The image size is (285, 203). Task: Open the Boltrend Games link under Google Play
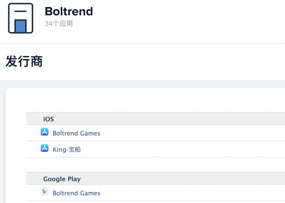pyautogui.click(x=76, y=193)
